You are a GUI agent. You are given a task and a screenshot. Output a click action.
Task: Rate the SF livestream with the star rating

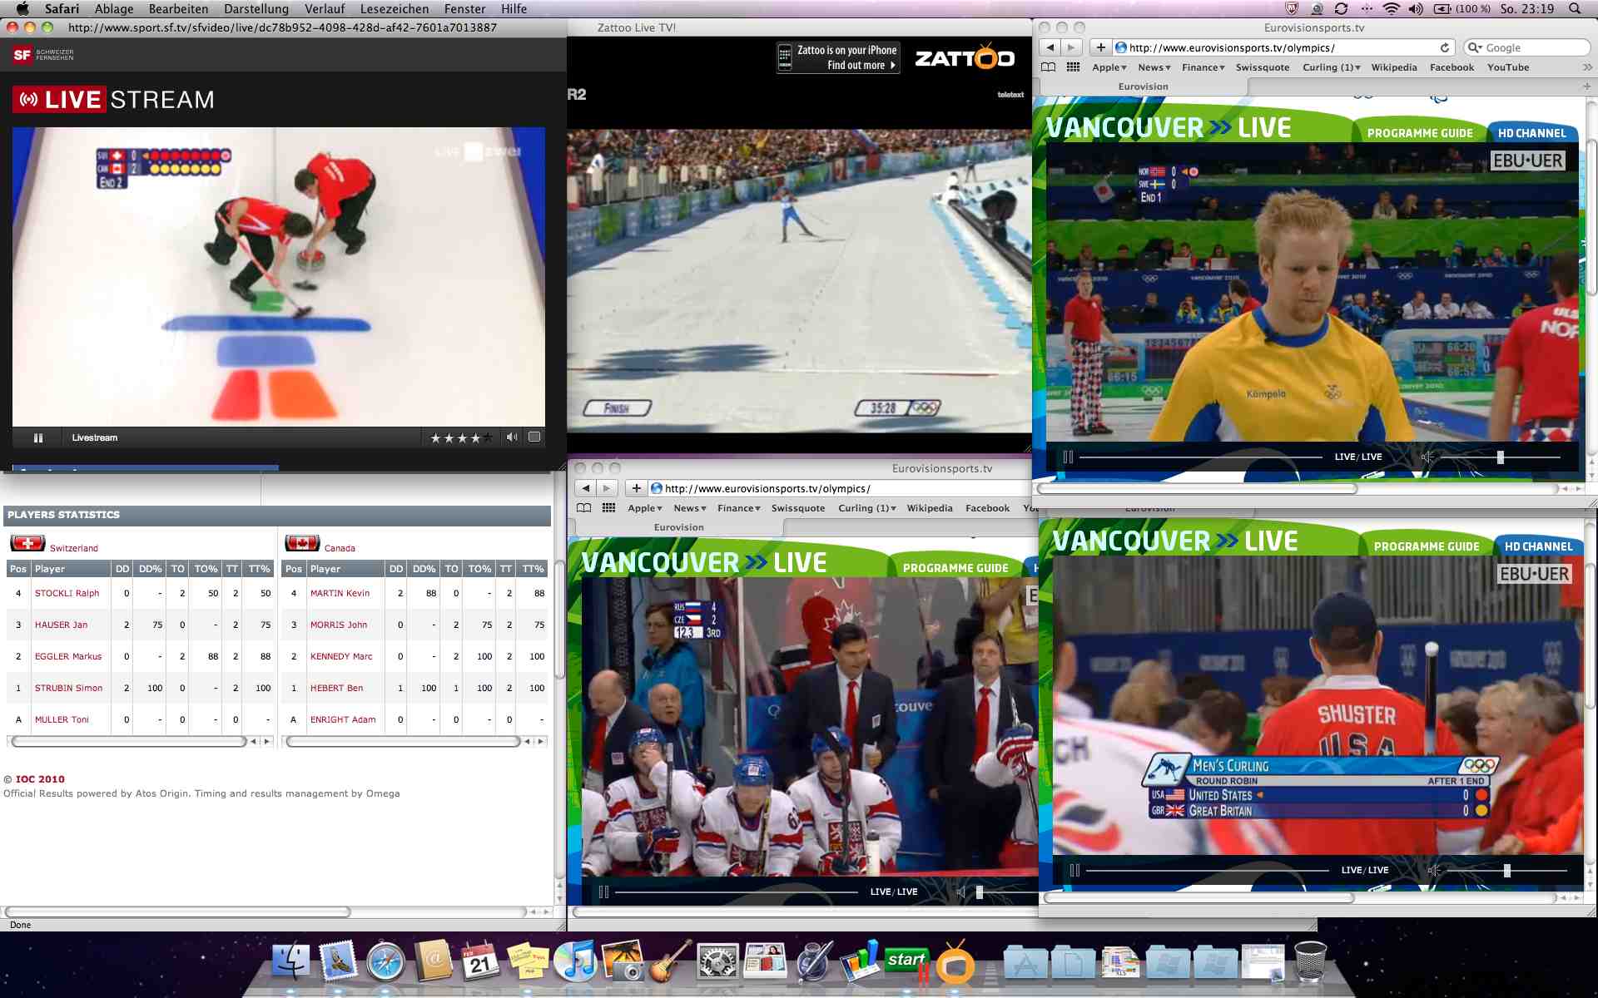[461, 437]
